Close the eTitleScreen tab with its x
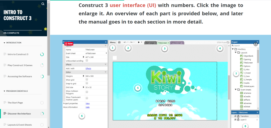This screenshot has height=128, width=271. click(183, 43)
